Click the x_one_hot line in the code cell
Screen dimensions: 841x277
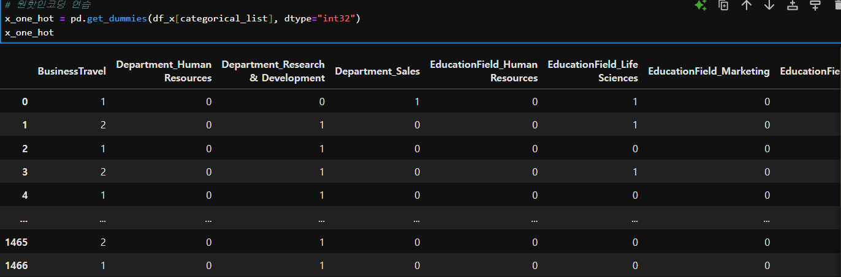(29, 32)
